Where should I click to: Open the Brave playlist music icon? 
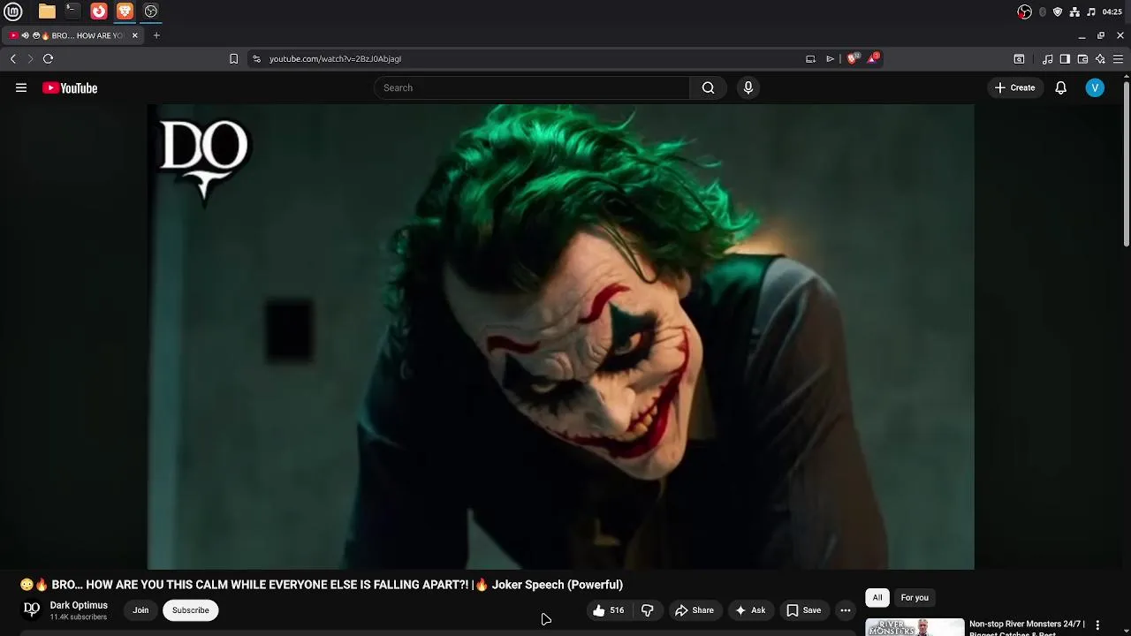pyautogui.click(x=1047, y=59)
